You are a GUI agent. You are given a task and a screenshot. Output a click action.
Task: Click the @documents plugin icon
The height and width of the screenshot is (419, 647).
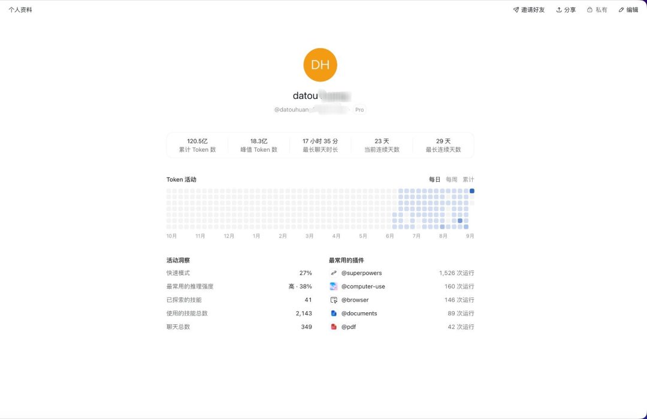334,314
